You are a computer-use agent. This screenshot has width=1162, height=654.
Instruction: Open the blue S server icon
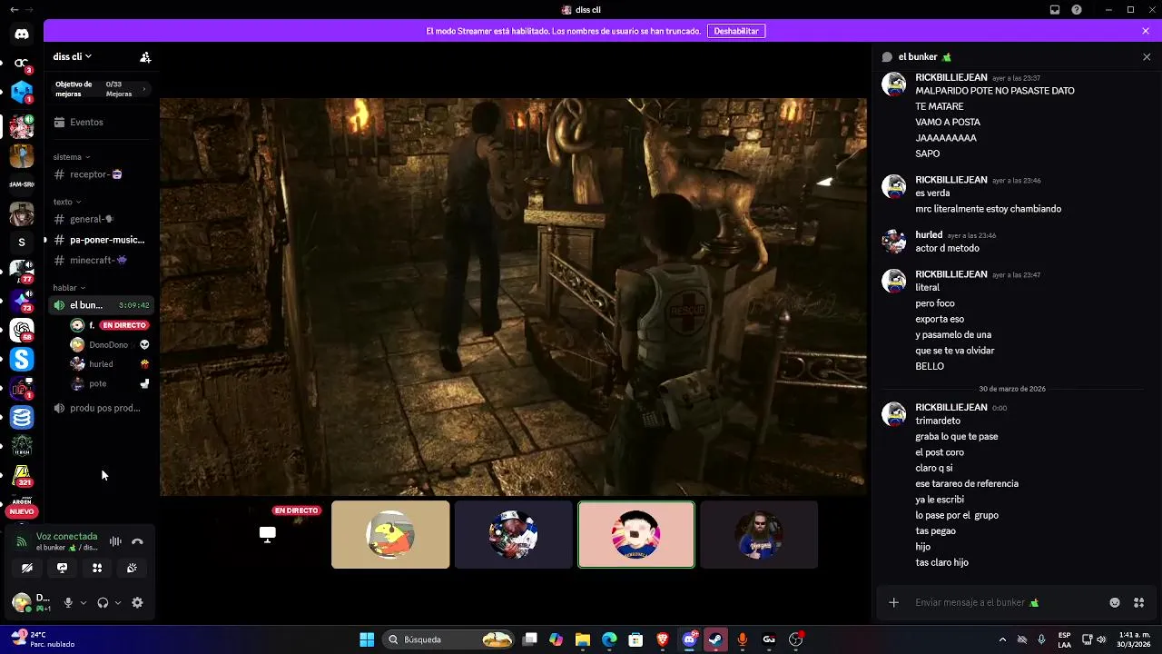(22, 360)
